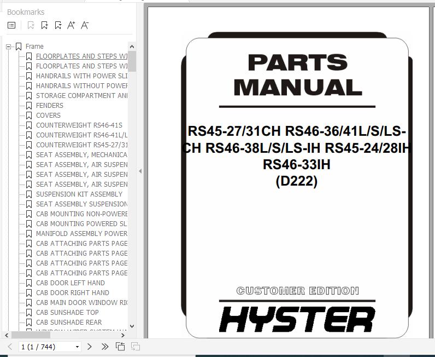The height and width of the screenshot is (357, 435).
Task: Increase bookmark text size A+
Action: coord(71,25)
